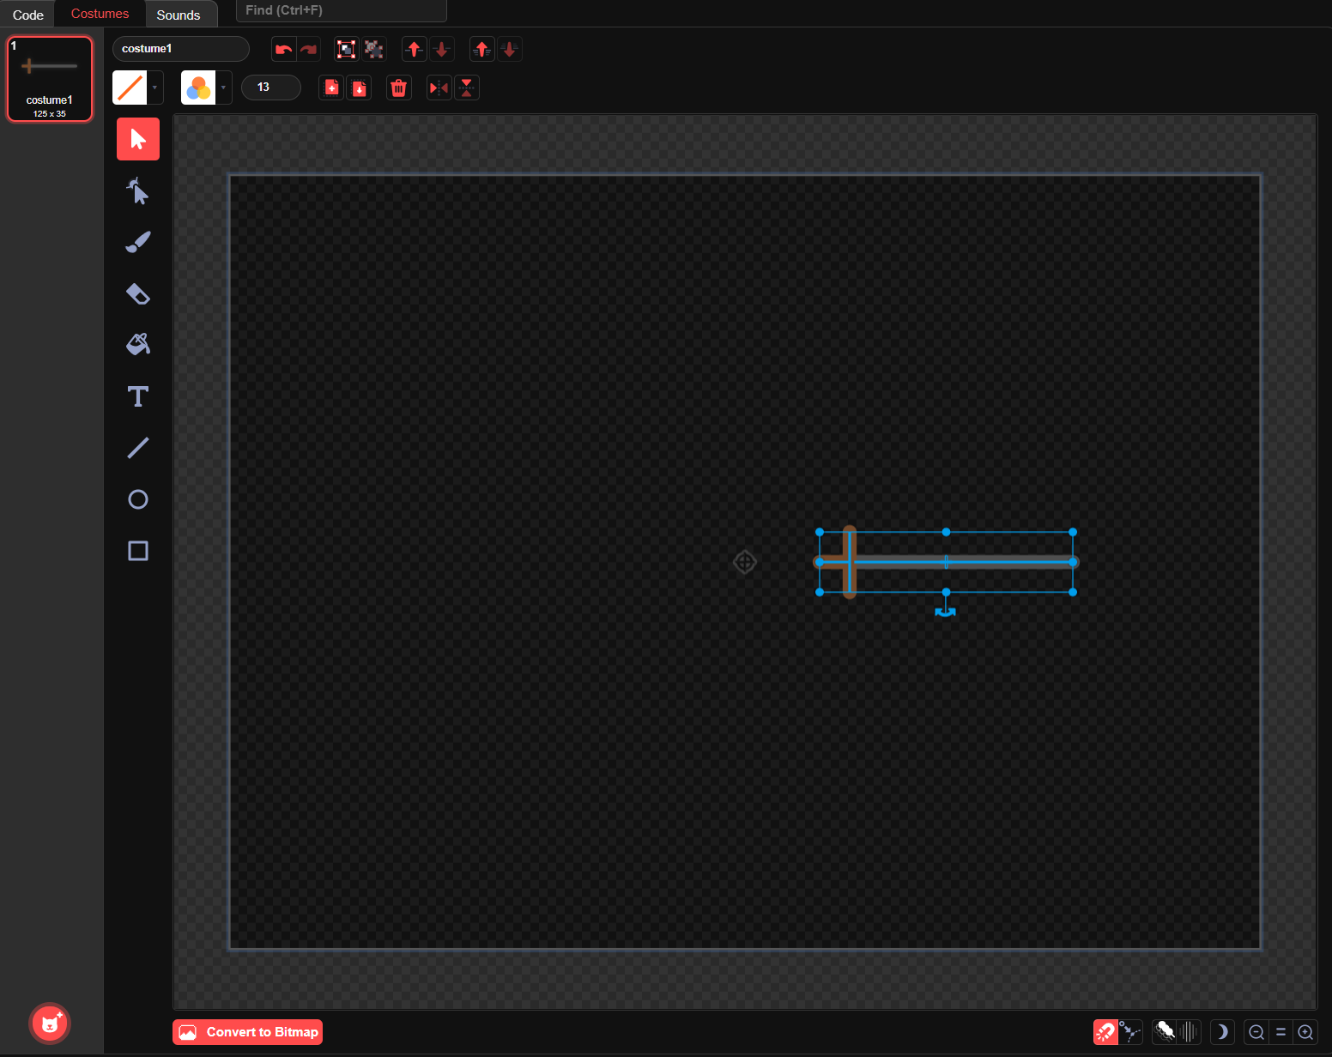Switch to the Eraser tool
This screenshot has height=1057, width=1332.
click(x=138, y=293)
